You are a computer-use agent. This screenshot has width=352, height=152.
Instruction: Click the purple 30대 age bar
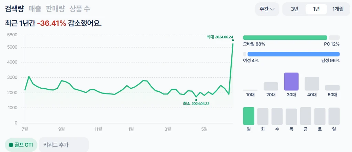pyautogui.click(x=291, y=81)
